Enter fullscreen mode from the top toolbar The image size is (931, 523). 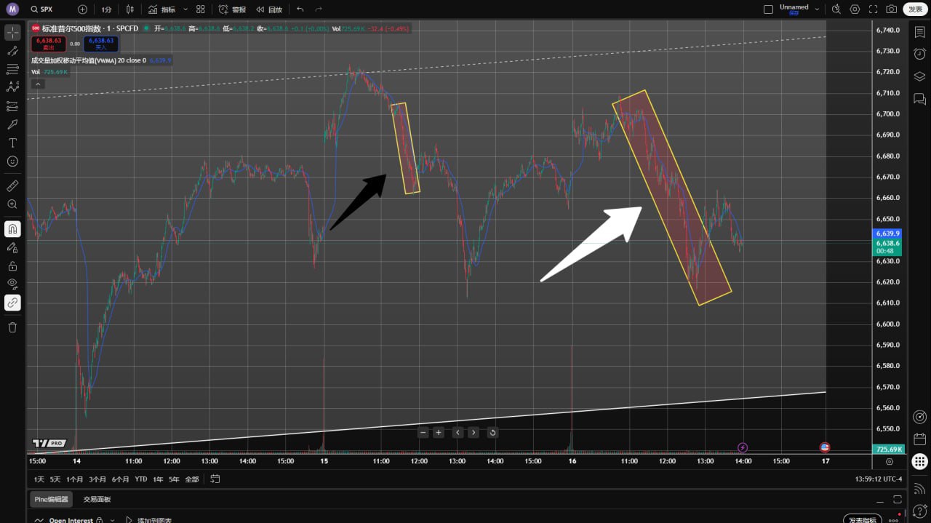pos(873,9)
